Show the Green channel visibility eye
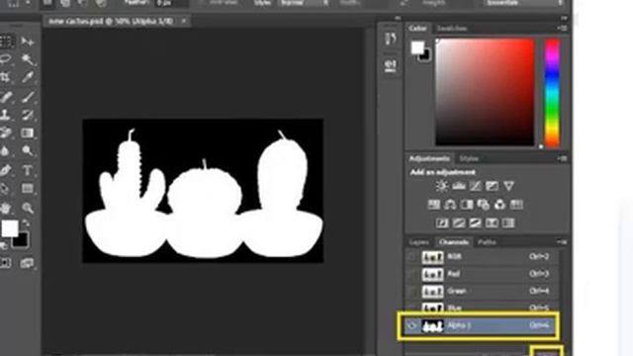 pyautogui.click(x=412, y=291)
